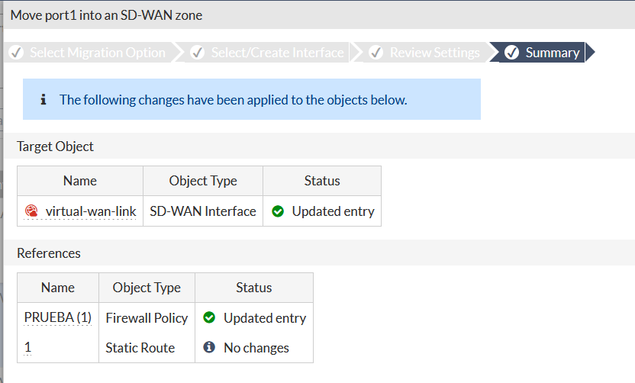The width and height of the screenshot is (635, 383).
Task: Click the checkmark icon on Summary step
Action: [511, 53]
